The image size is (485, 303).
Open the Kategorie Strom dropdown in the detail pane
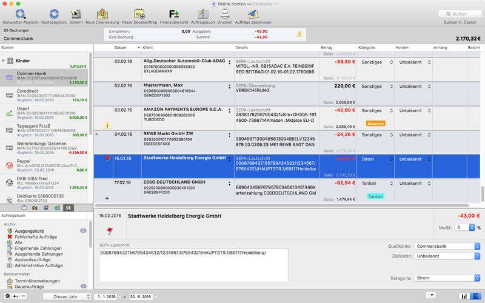coord(447,278)
